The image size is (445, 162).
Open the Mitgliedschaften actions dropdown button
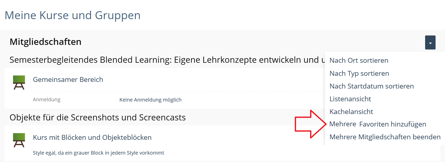tap(430, 42)
